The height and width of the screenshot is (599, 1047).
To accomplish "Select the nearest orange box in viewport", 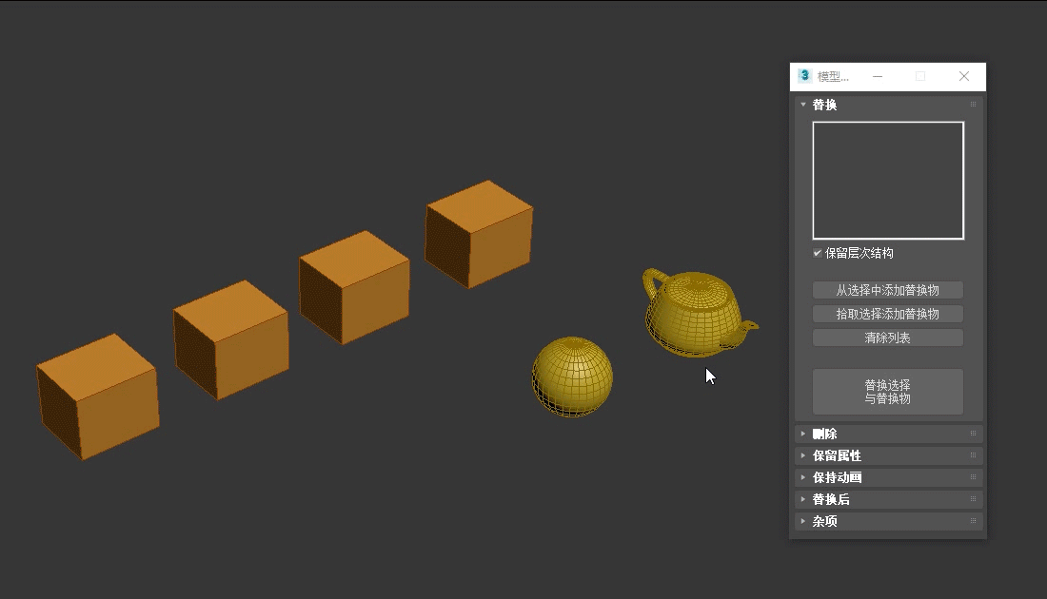I will (98, 396).
